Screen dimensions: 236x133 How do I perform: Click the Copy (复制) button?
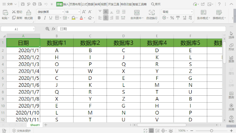pyautogui.click(x=17, y=18)
